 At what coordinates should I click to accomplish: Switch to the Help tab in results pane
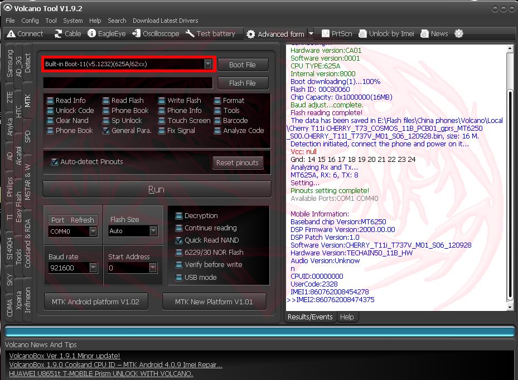coord(346,317)
